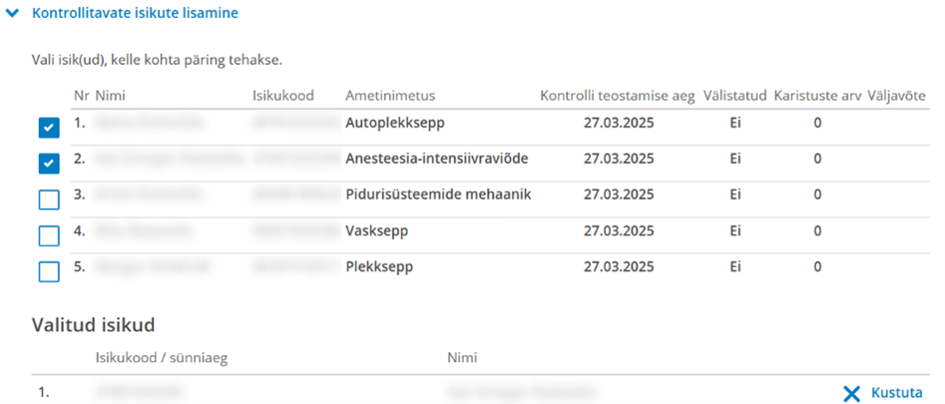This screenshot has width=945, height=404.
Task: Tick the Vasksepp row checkbox
Action: (49, 235)
